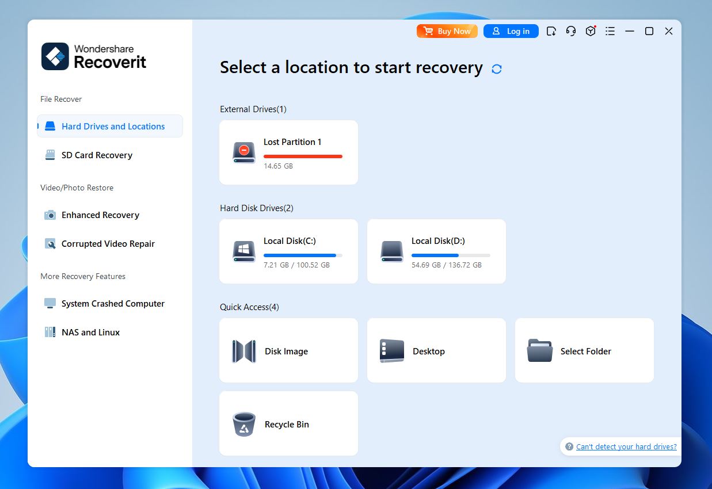Click the Hard Disk Drives(2) heading
The image size is (712, 489).
257,208
